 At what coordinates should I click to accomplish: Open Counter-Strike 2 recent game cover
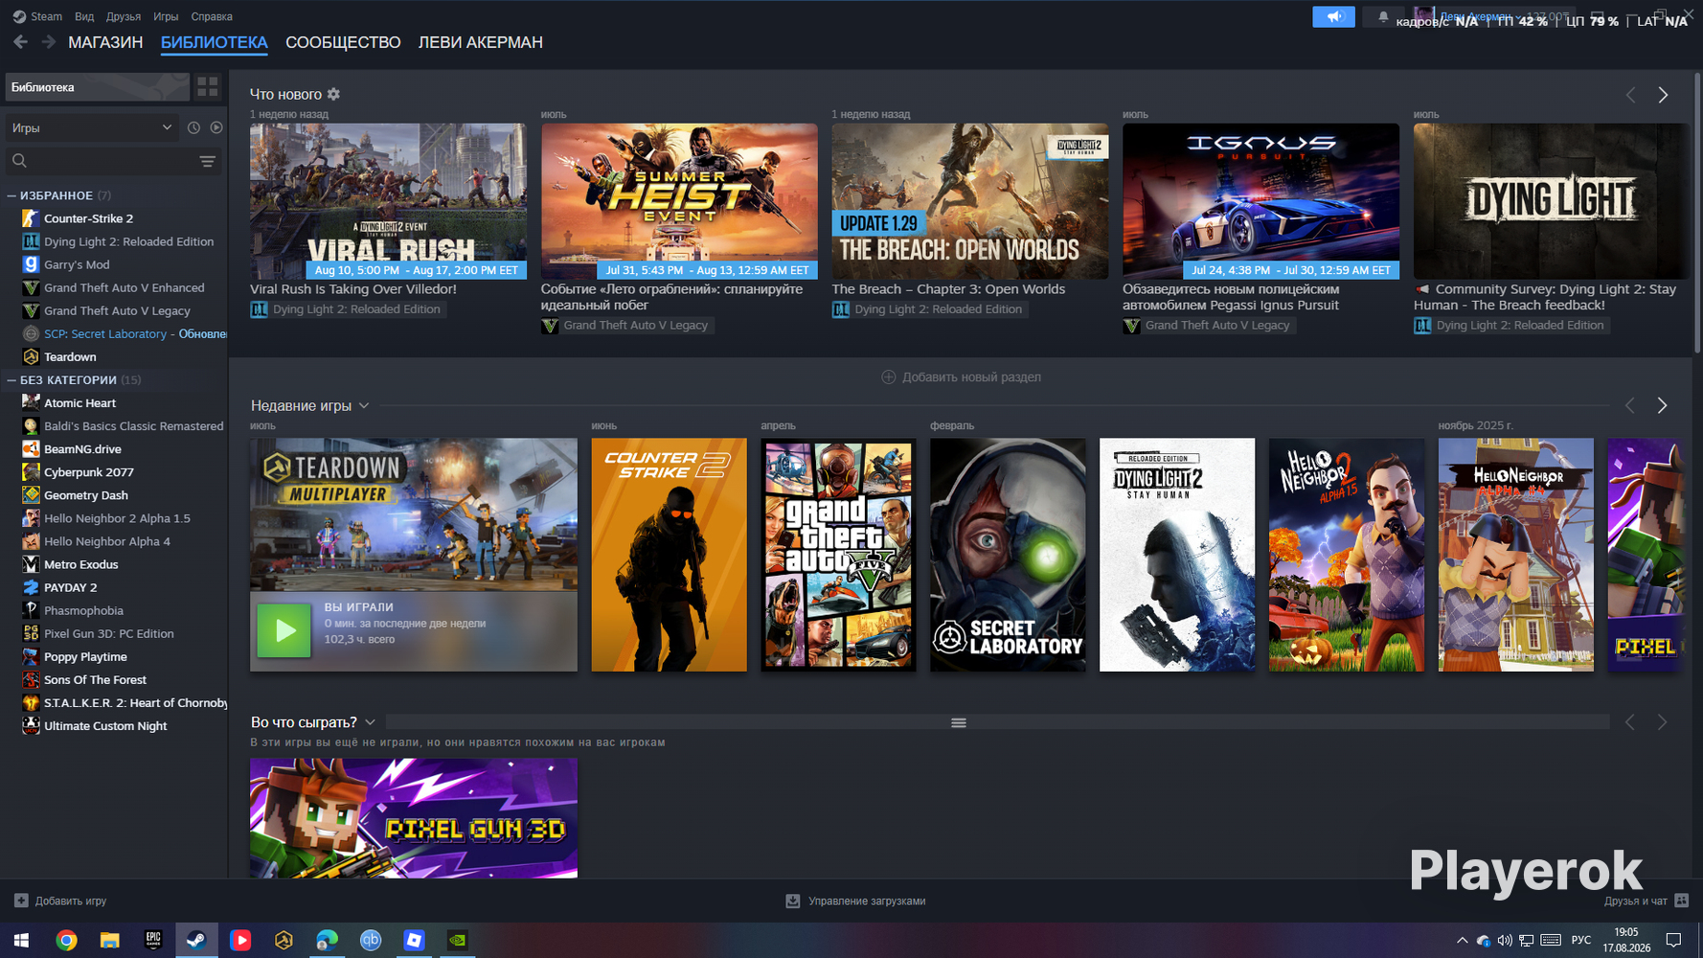[669, 555]
